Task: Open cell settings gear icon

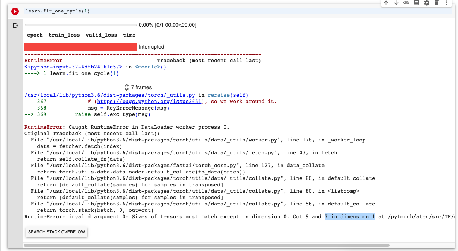Action: (426, 3)
